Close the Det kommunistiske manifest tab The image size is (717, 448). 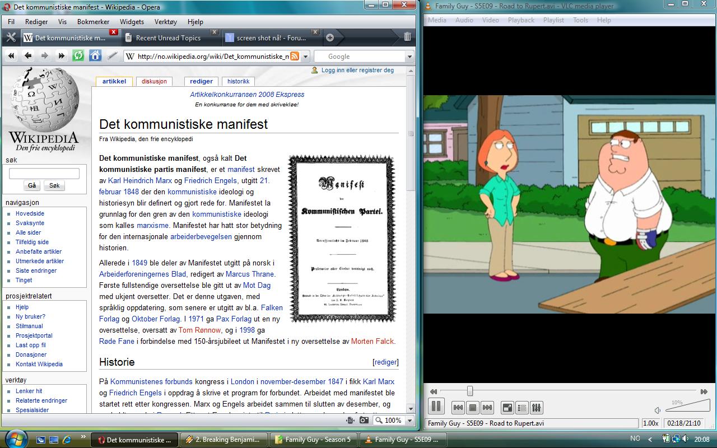pyautogui.click(x=114, y=32)
